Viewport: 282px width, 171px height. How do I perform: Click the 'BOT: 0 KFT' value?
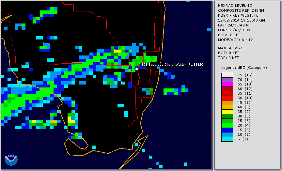coord(228,53)
